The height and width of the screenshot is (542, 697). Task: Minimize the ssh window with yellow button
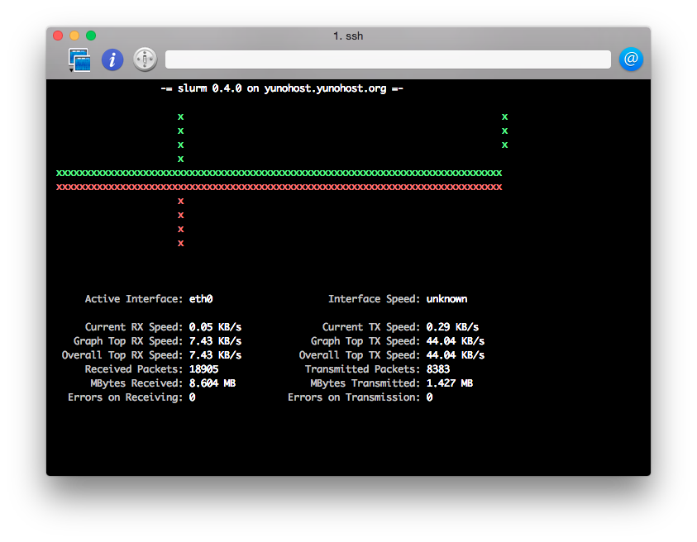[x=74, y=36]
